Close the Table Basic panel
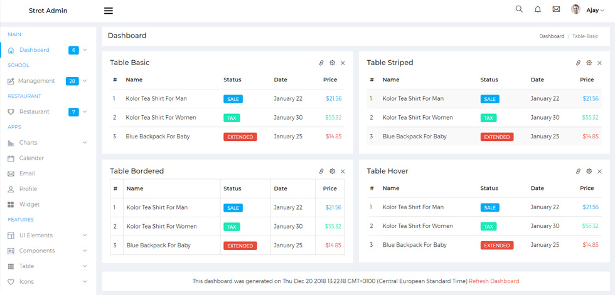The image size is (615, 295). (x=343, y=63)
